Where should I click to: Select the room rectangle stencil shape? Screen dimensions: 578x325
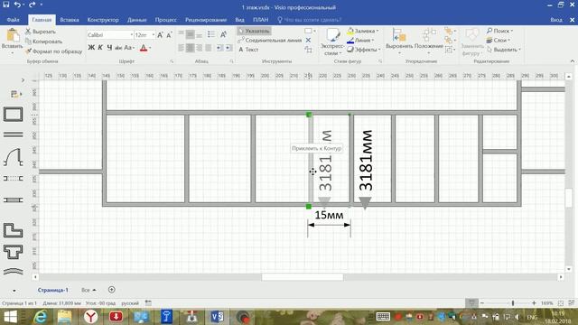point(14,115)
